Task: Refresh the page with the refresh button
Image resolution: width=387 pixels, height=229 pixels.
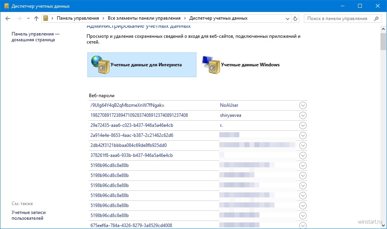Action: coord(295,19)
